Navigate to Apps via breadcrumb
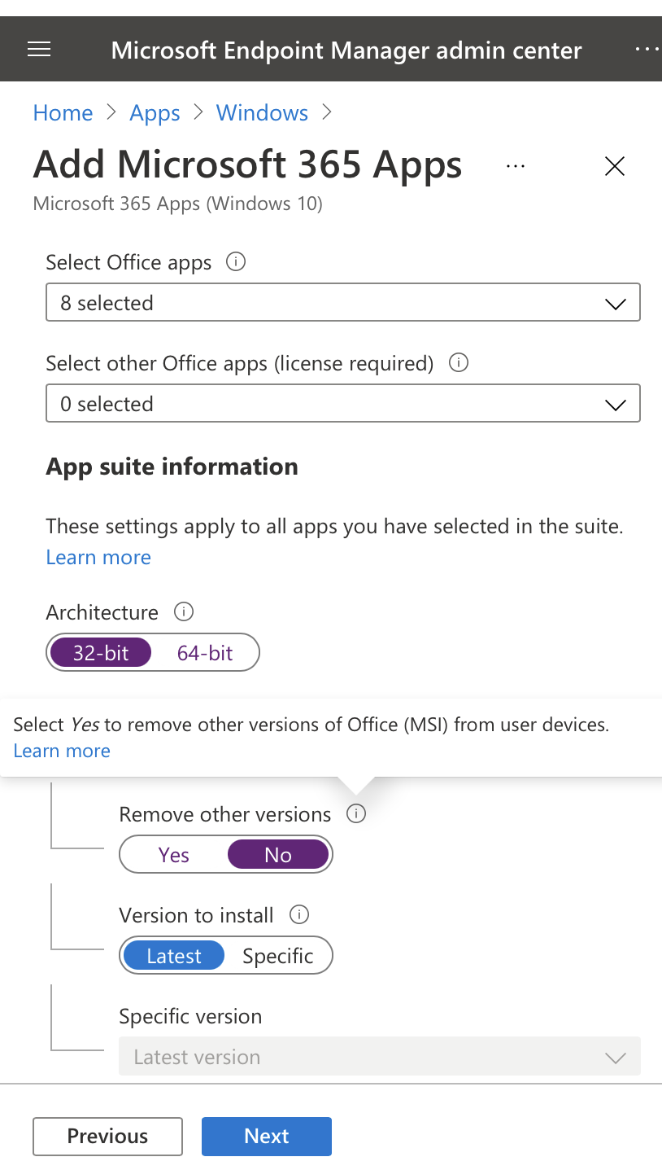The width and height of the screenshot is (662, 1170). [x=155, y=113]
